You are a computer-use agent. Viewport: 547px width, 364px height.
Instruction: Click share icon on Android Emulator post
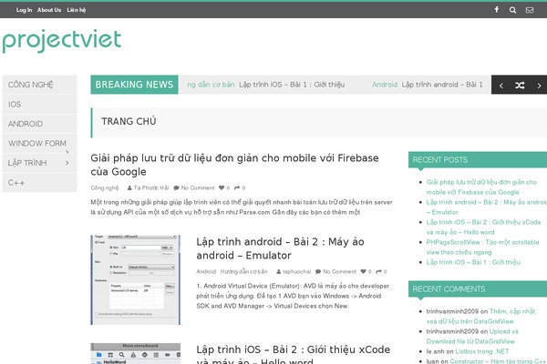[x=379, y=271]
